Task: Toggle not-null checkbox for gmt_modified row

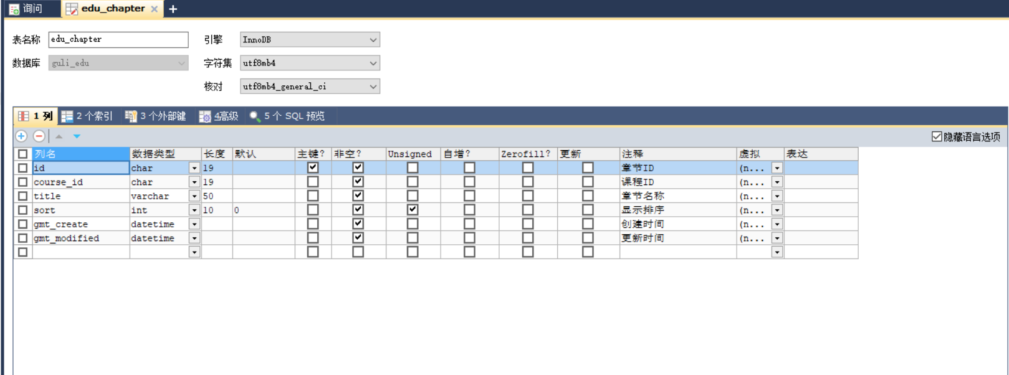Action: point(358,237)
